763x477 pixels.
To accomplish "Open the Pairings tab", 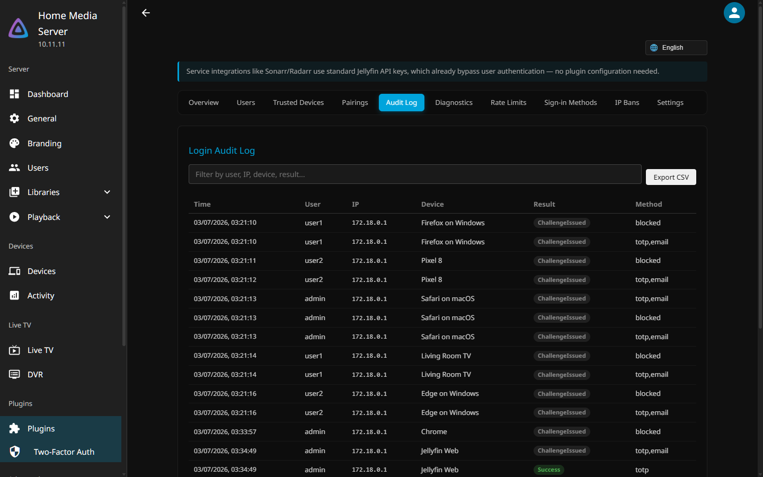I will coord(355,102).
